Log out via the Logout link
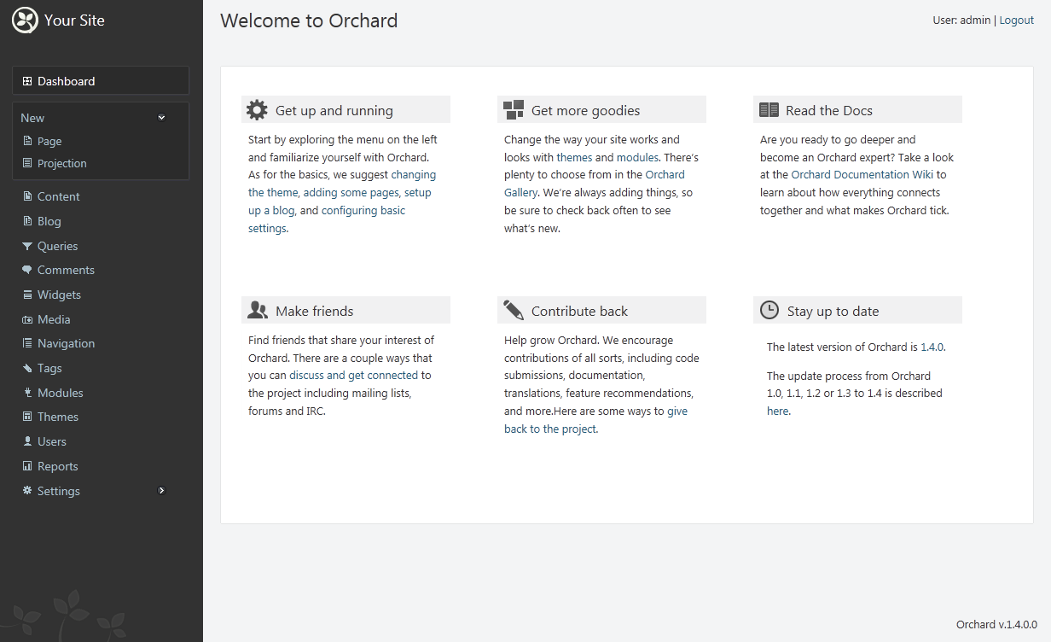Viewport: 1051px width, 642px height. click(x=1017, y=20)
